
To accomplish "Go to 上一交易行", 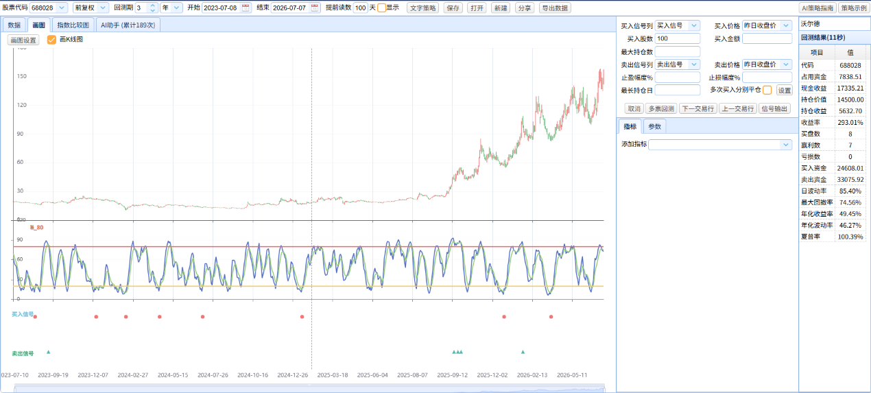I will pos(737,108).
